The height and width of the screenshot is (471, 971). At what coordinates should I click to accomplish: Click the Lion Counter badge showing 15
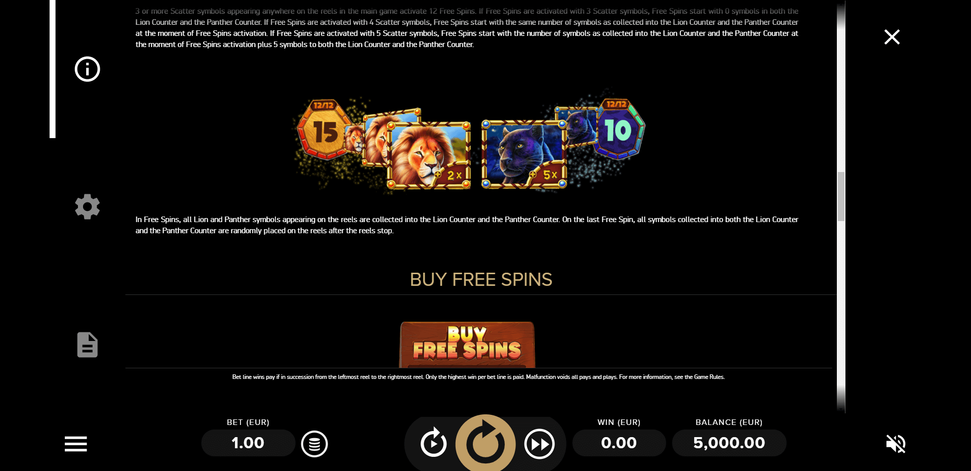pyautogui.click(x=324, y=130)
